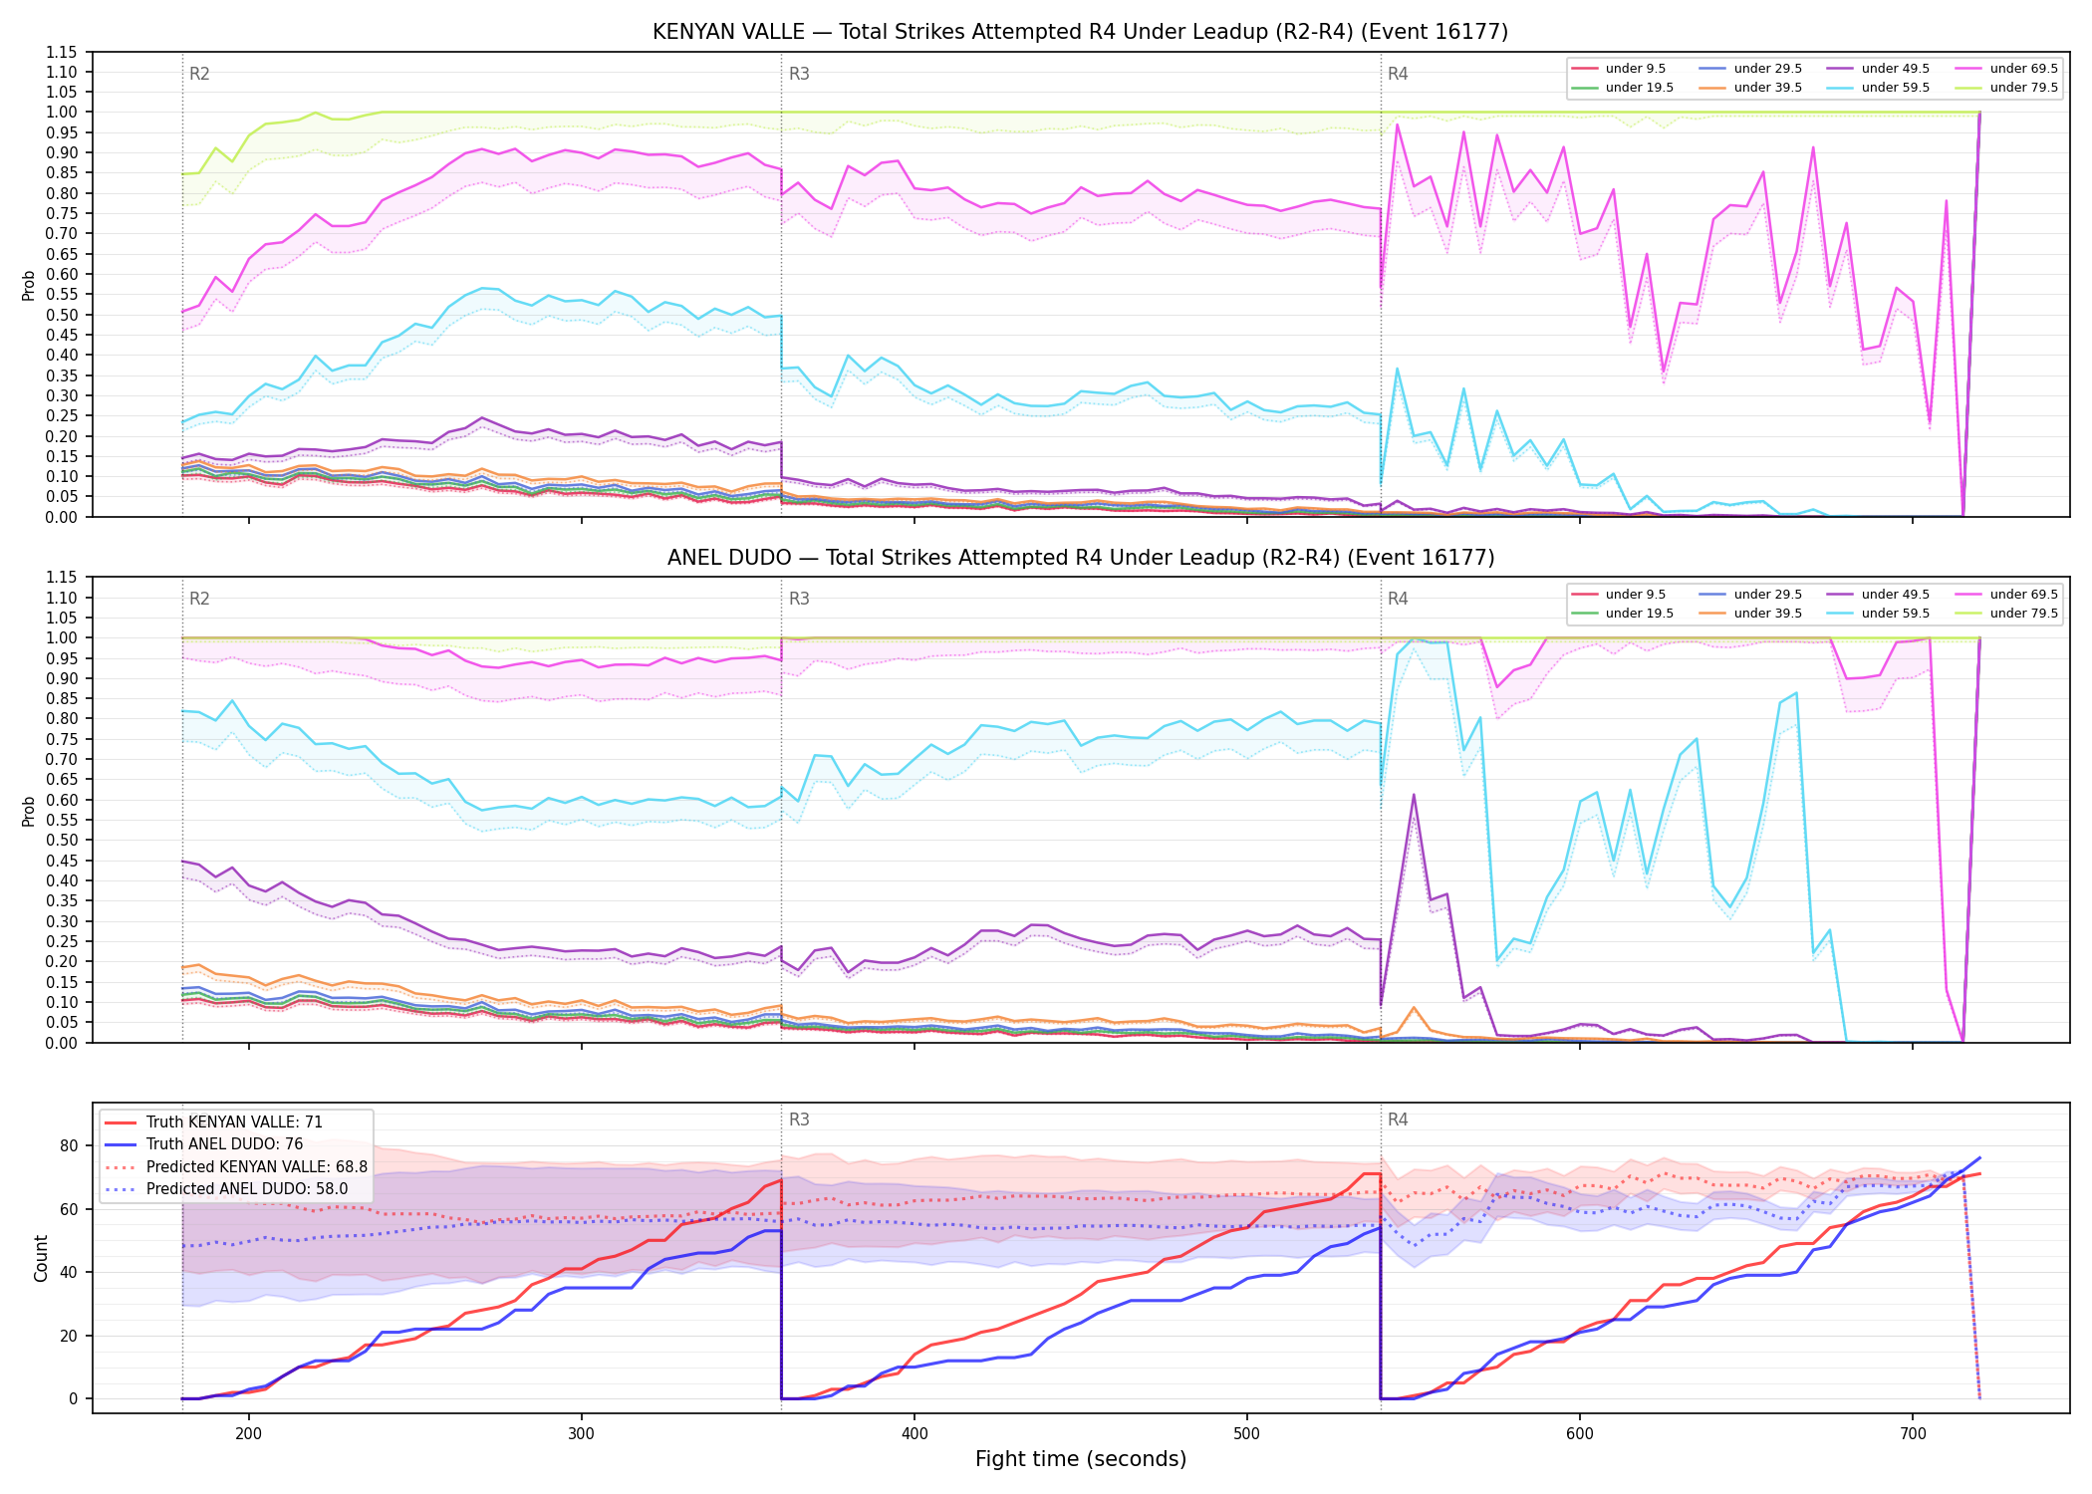Click the R4 round marker in the Count chart

pyautogui.click(x=1398, y=1120)
